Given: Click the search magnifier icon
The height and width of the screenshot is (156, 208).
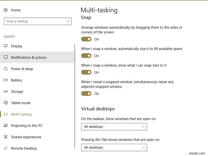Looking at the screenshot, I should (68, 21).
